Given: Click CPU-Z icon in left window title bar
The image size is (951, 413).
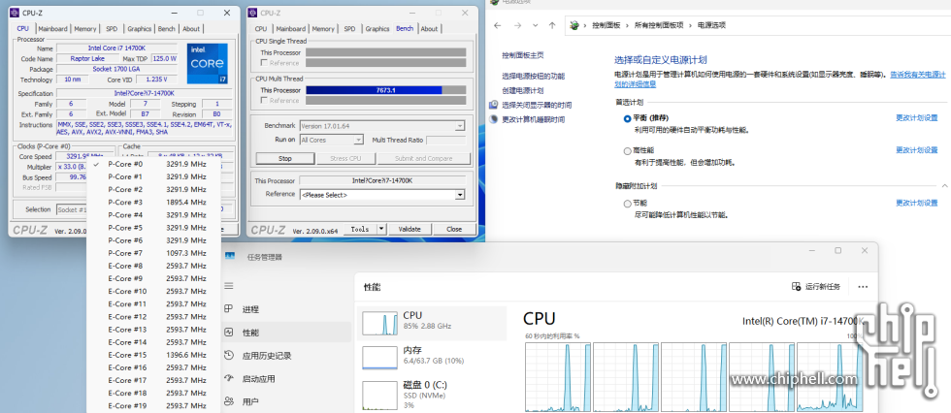Looking at the screenshot, I should click(x=16, y=13).
